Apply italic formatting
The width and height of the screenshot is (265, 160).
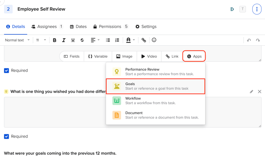coord(64,40)
